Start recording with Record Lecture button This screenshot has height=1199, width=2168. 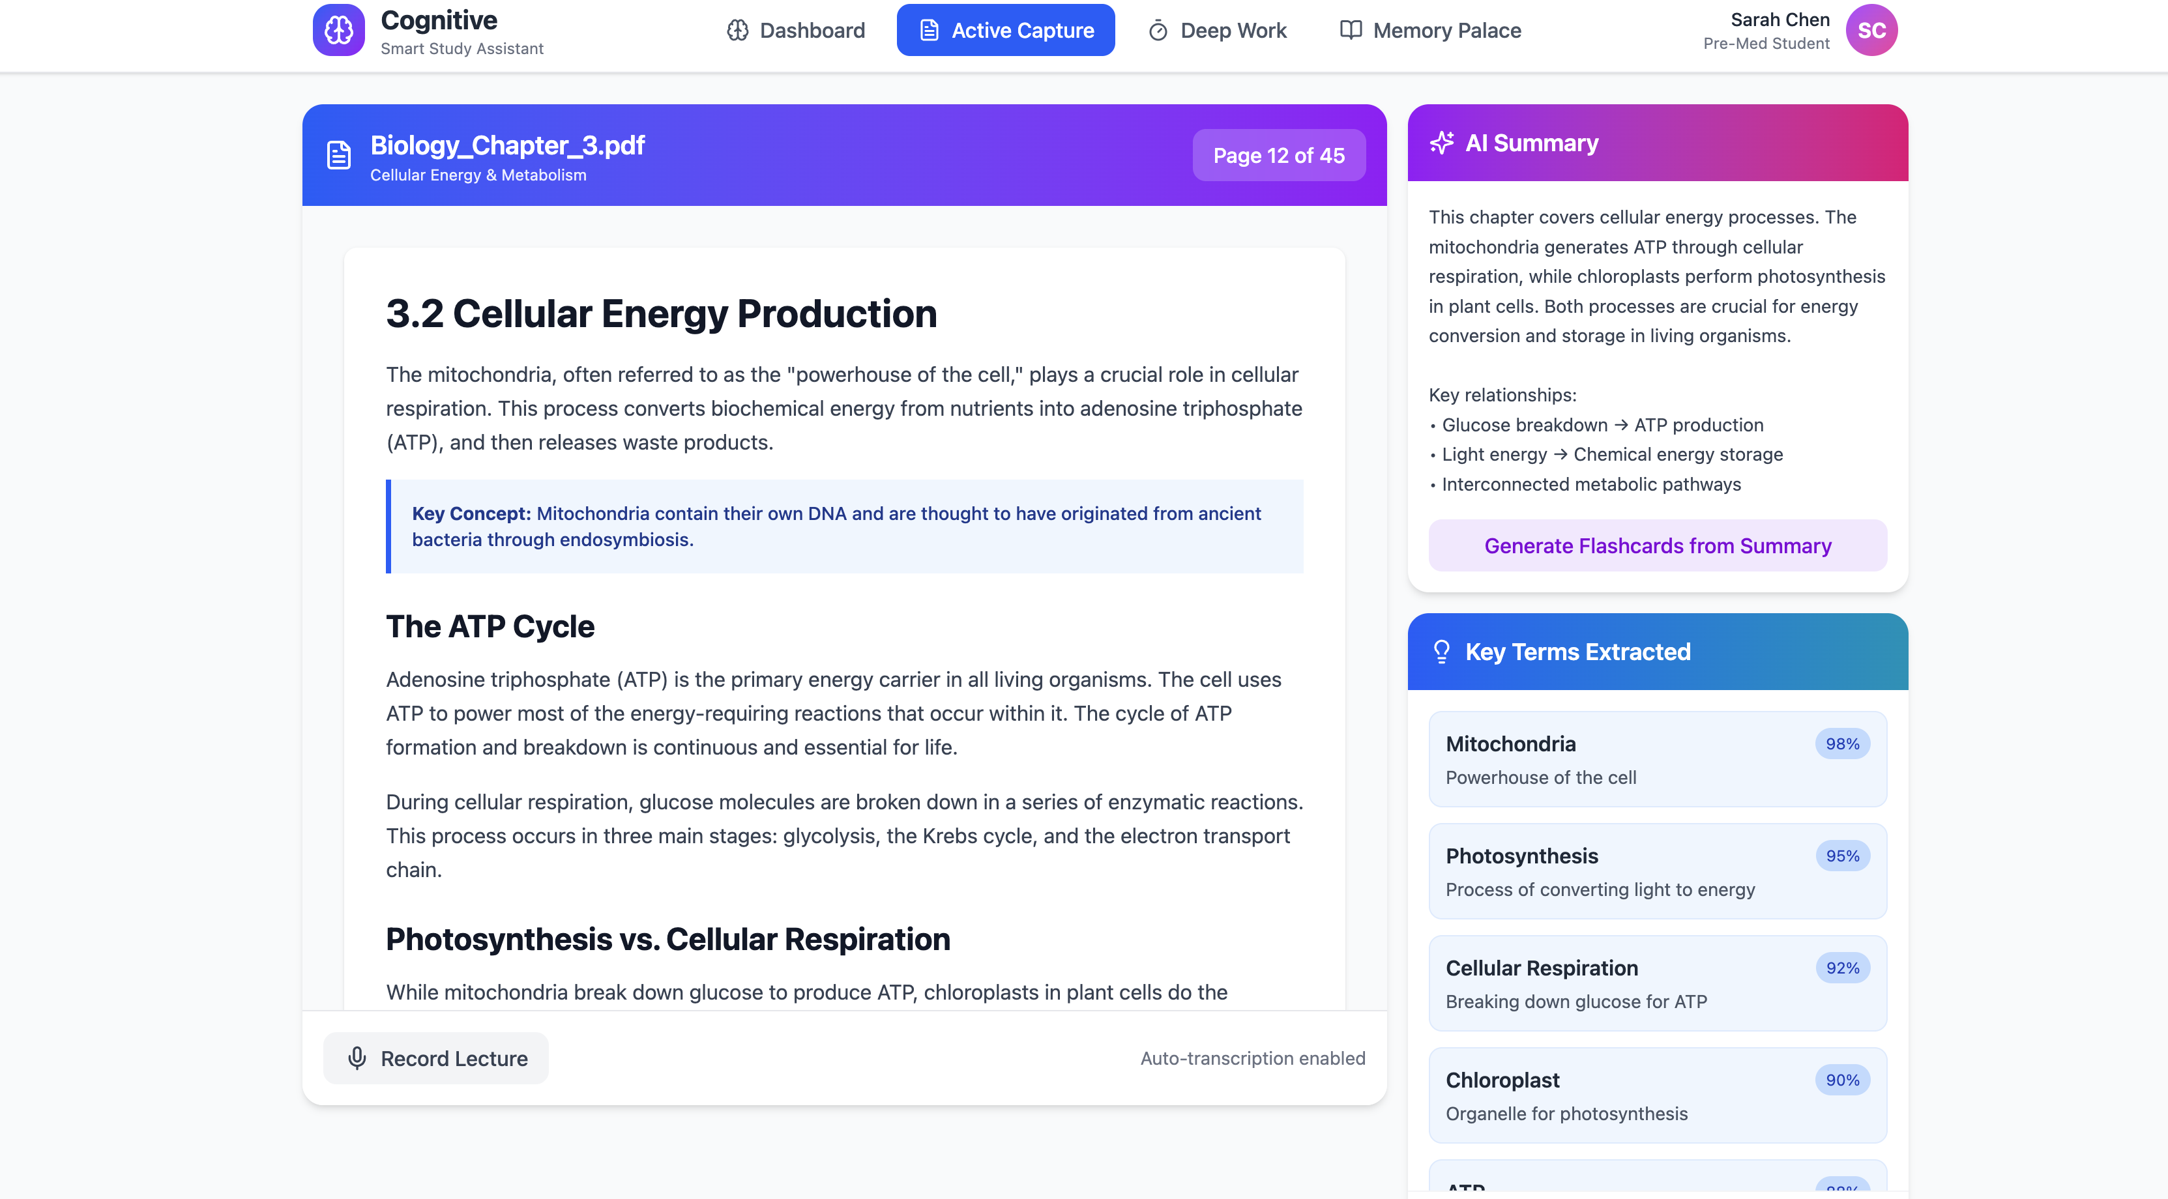click(x=436, y=1058)
